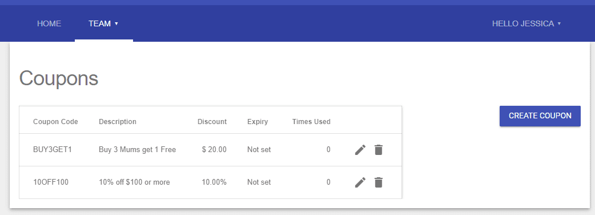Click 'Not set' expiry for BUY3GET1
The height and width of the screenshot is (215, 595).
pyautogui.click(x=259, y=150)
